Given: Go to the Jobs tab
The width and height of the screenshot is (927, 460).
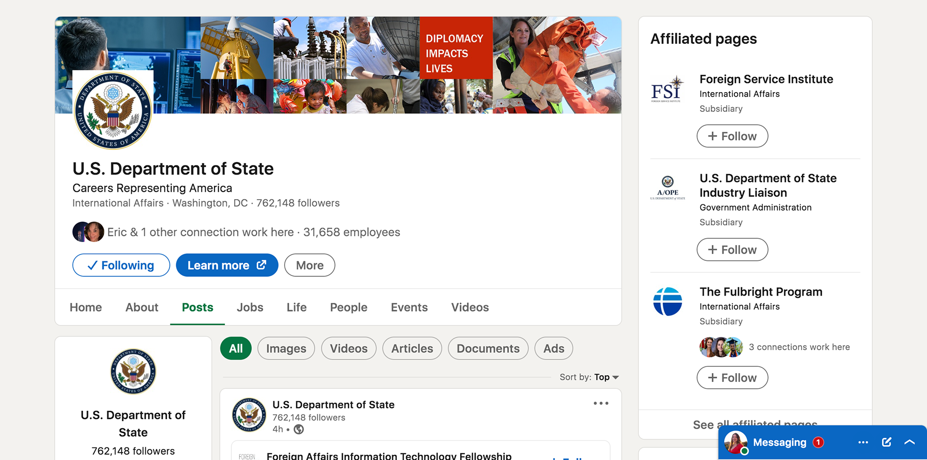Looking at the screenshot, I should pyautogui.click(x=250, y=307).
